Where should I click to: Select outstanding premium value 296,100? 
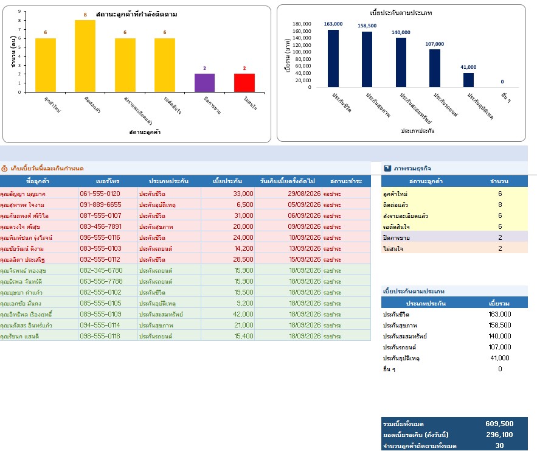499,435
